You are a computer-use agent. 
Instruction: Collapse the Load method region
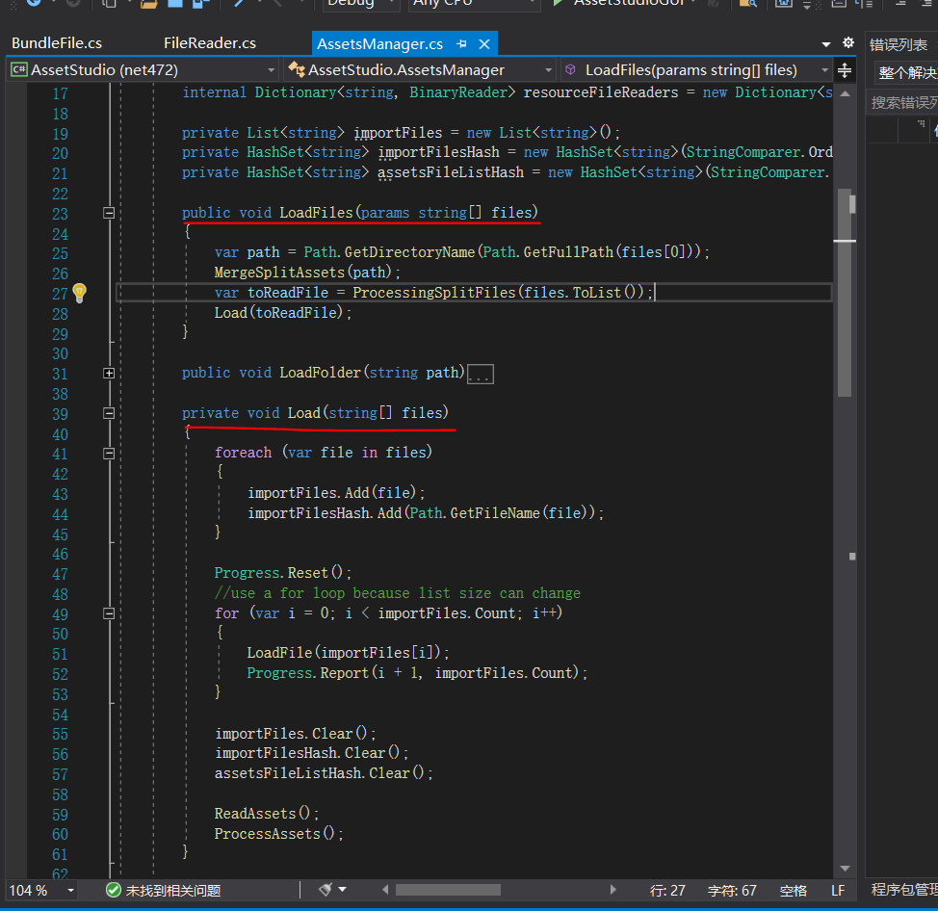109,413
